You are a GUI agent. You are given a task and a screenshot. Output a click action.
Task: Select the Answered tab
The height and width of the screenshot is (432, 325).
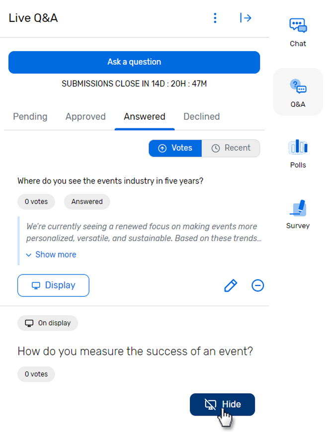[145, 117]
